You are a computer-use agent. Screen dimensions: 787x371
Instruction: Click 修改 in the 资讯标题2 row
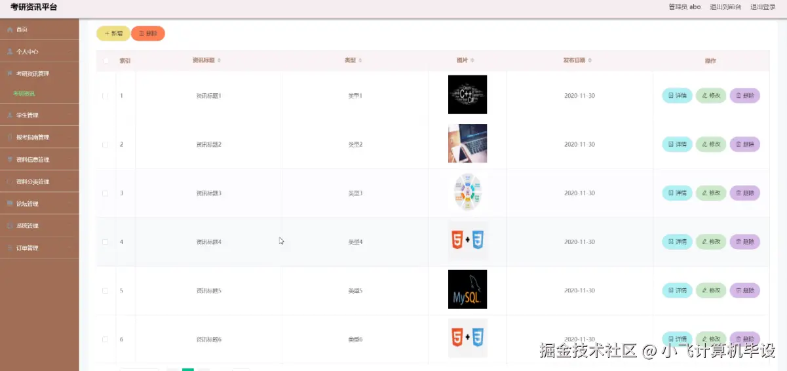pos(711,144)
